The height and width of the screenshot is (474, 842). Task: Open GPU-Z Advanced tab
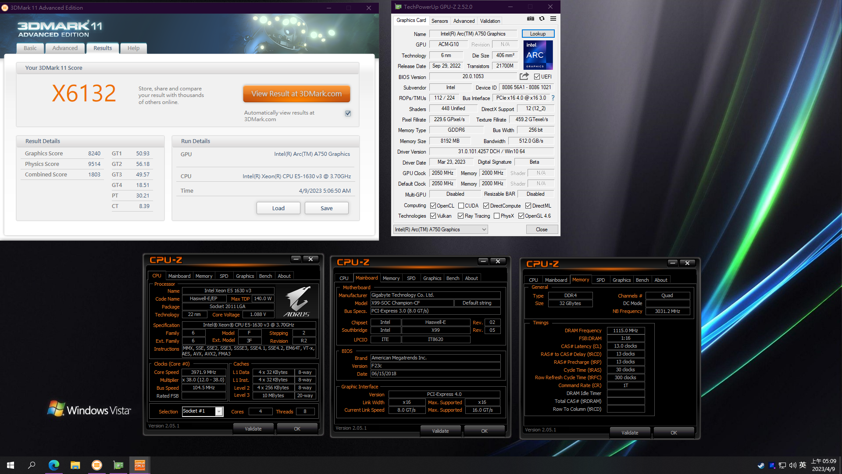tap(464, 21)
